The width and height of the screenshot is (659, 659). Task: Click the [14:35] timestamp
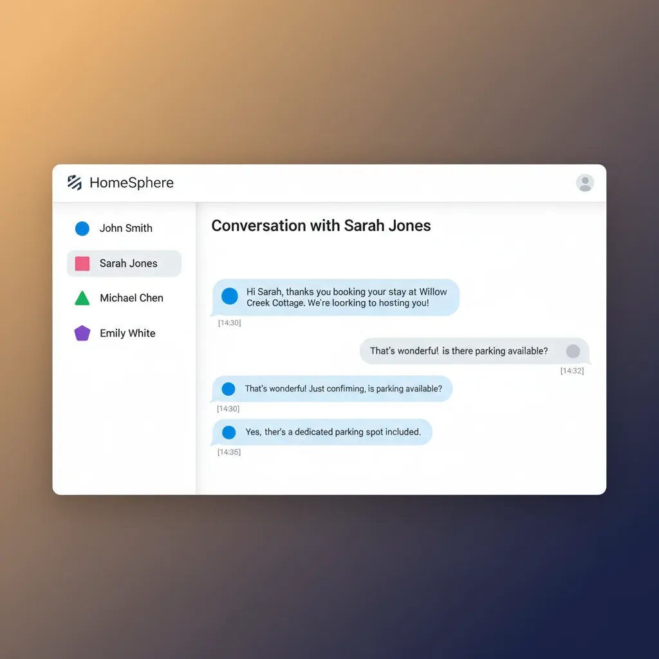click(x=229, y=452)
